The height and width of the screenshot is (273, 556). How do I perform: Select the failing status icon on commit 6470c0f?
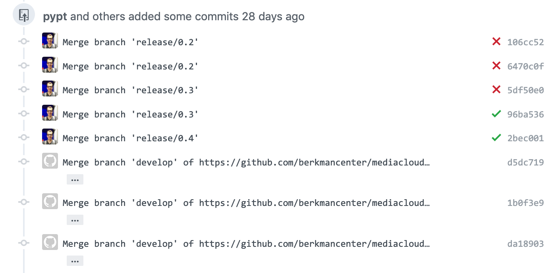[x=496, y=65]
